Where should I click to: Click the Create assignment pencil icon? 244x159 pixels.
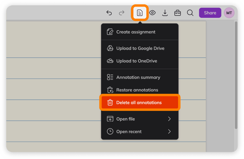(x=110, y=32)
